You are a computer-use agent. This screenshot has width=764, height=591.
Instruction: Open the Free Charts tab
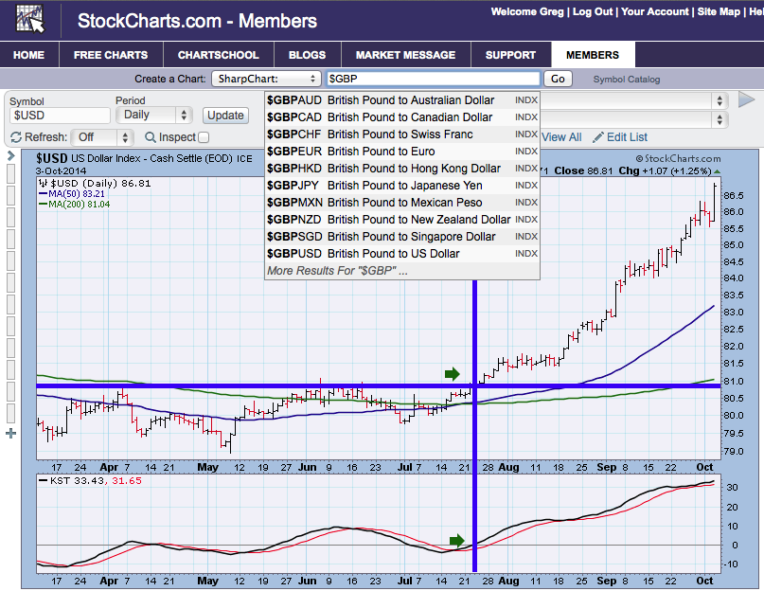109,55
